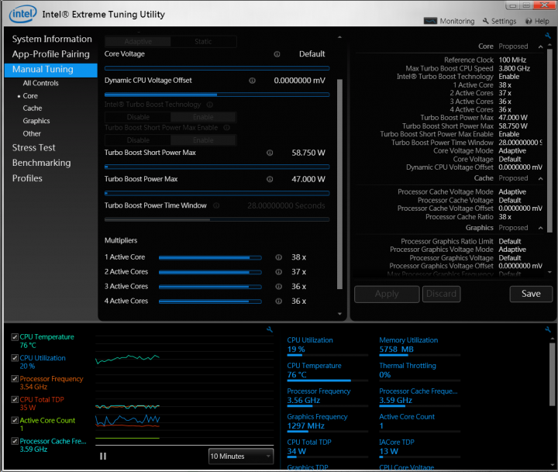This screenshot has height=472, width=558.
Task: Click info icon for 4 Active Cores multiplier
Action: pyautogui.click(x=279, y=301)
